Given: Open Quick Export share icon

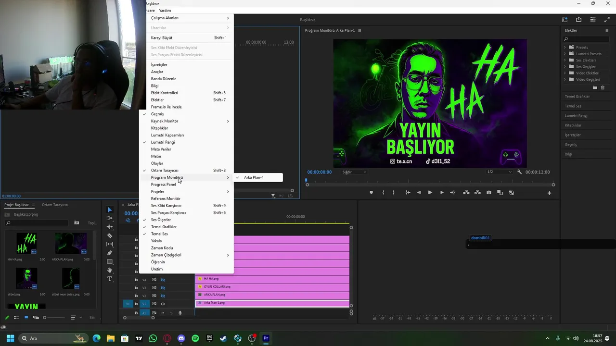Looking at the screenshot, I should pos(578,20).
